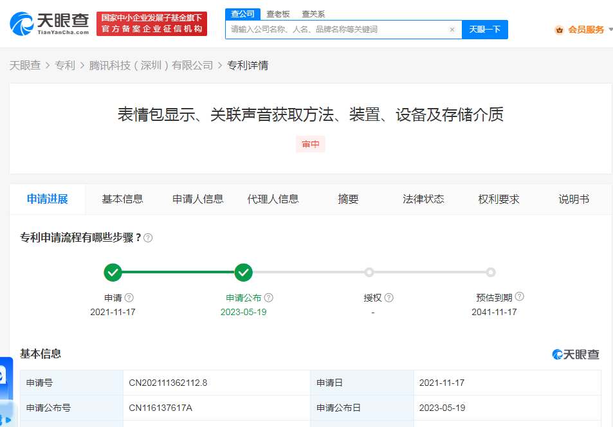
Task: Click the 预估到期 step circle
Action: [x=491, y=272]
